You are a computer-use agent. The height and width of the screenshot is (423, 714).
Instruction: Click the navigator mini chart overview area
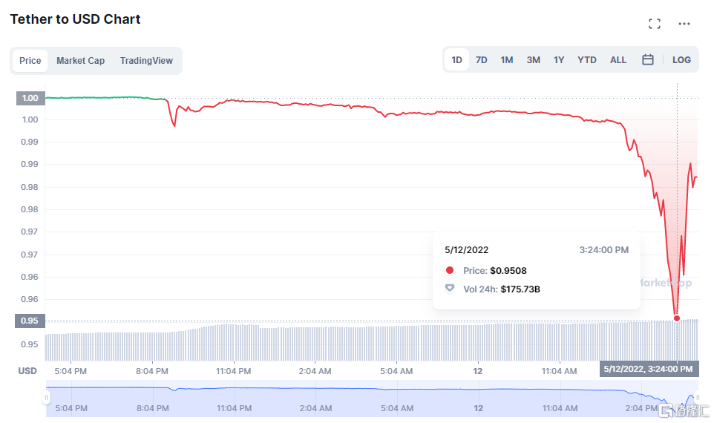pyautogui.click(x=371, y=399)
